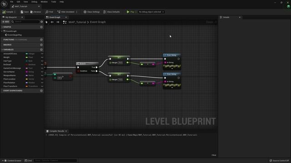This screenshot has width=291, height=163.
Task: Navigate back with the graph back arrow
Action: [52, 22]
